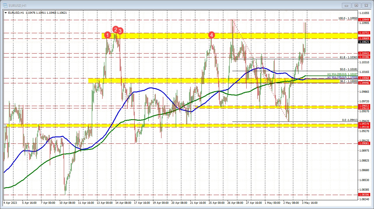Screen dimensions: 374x209
Task: Click the red price tag 1.10751
Action: coord(365,33)
